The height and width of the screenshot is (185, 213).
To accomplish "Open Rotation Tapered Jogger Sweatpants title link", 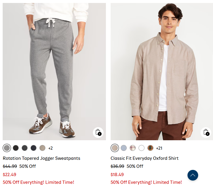I will click(42, 158).
